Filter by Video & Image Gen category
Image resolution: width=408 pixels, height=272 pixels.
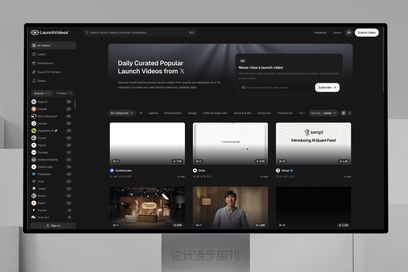click(x=215, y=113)
